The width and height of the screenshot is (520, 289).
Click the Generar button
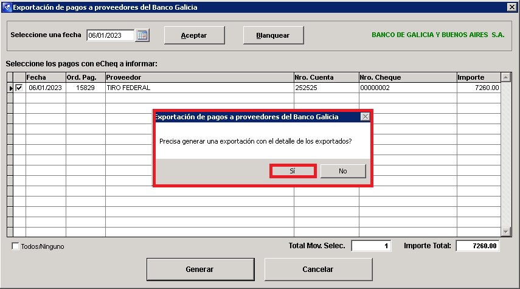point(200,270)
